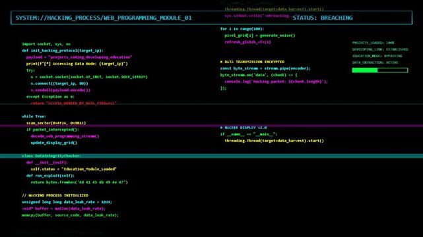The image size is (423, 237).
Task: Click the 'const byte_stream = stream.pipe(encoder);' line
Action: pyautogui.click(x=265, y=68)
